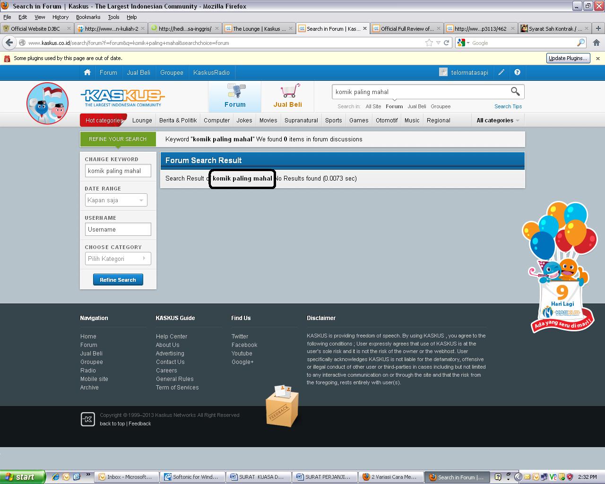The image size is (605, 484).
Task: Click the Kaskus home icon in blue bar
Action: click(x=87, y=72)
